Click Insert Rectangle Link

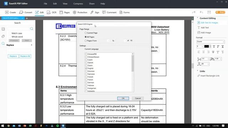(208, 76)
